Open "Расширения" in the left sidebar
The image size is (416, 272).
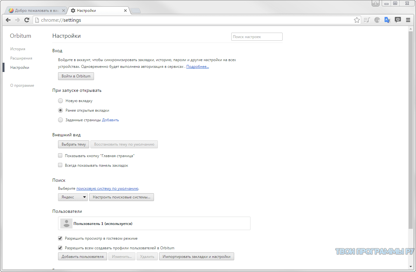[x=21, y=58]
